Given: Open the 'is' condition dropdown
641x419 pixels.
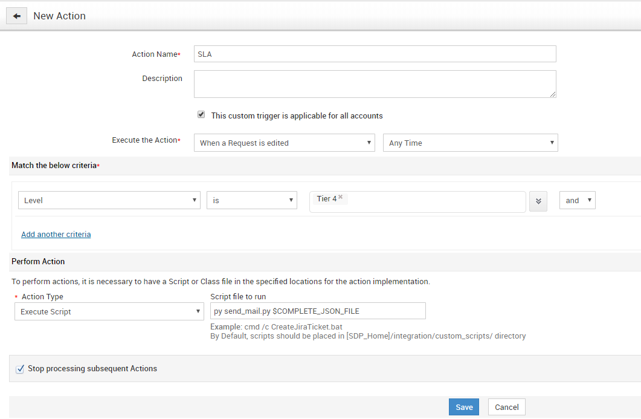Looking at the screenshot, I should click(x=251, y=200).
